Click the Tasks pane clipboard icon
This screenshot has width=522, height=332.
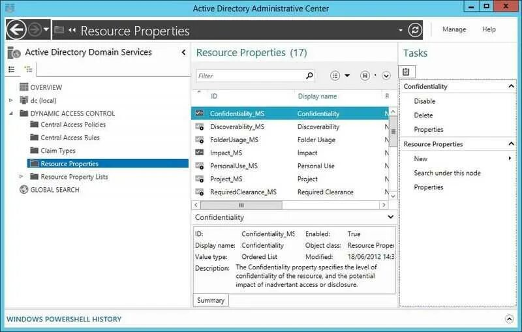pos(406,72)
